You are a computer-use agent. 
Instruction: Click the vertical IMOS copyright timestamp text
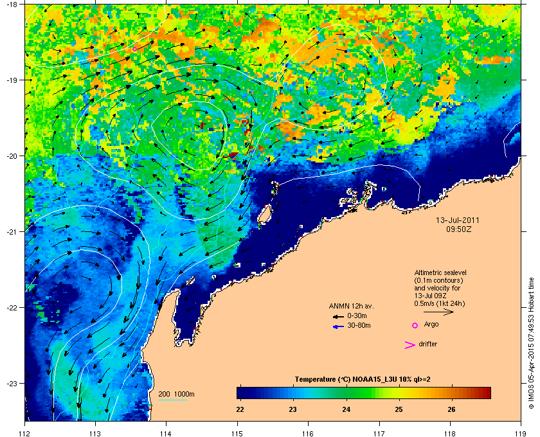click(x=531, y=344)
